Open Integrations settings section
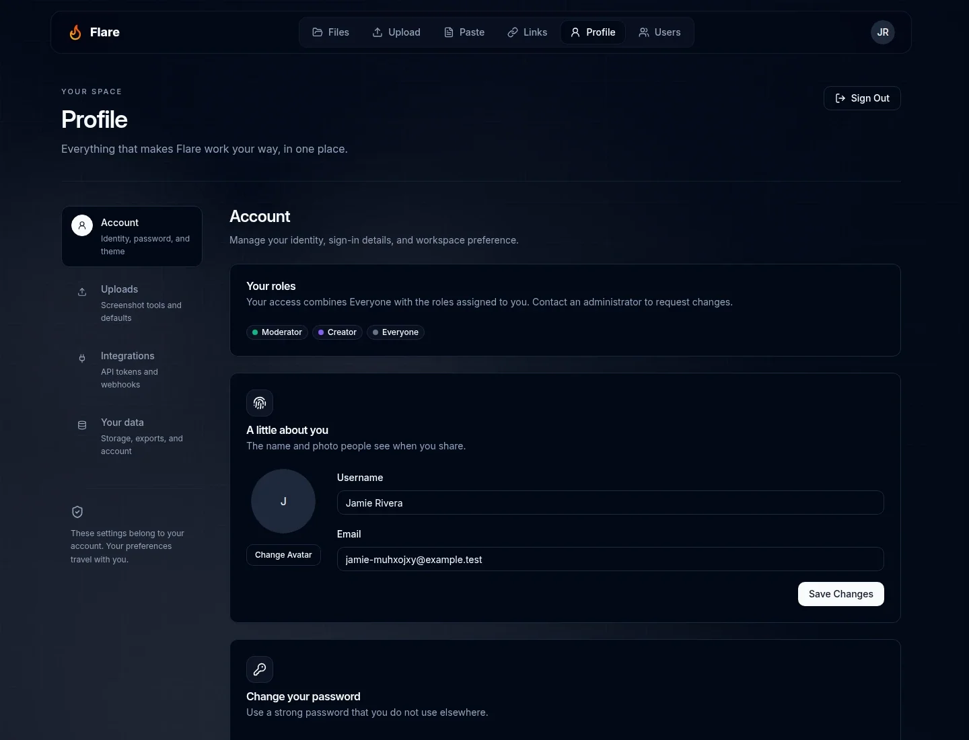The image size is (969, 740). pos(132,369)
